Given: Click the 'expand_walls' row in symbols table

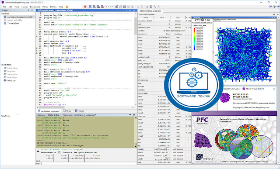Looking at the screenshot, I should click(x=164, y=57).
